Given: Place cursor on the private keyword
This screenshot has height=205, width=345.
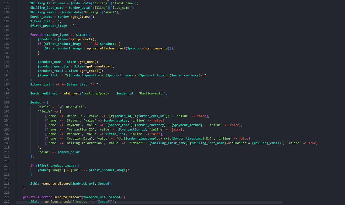Looking at the screenshot, I should pos(29,197).
